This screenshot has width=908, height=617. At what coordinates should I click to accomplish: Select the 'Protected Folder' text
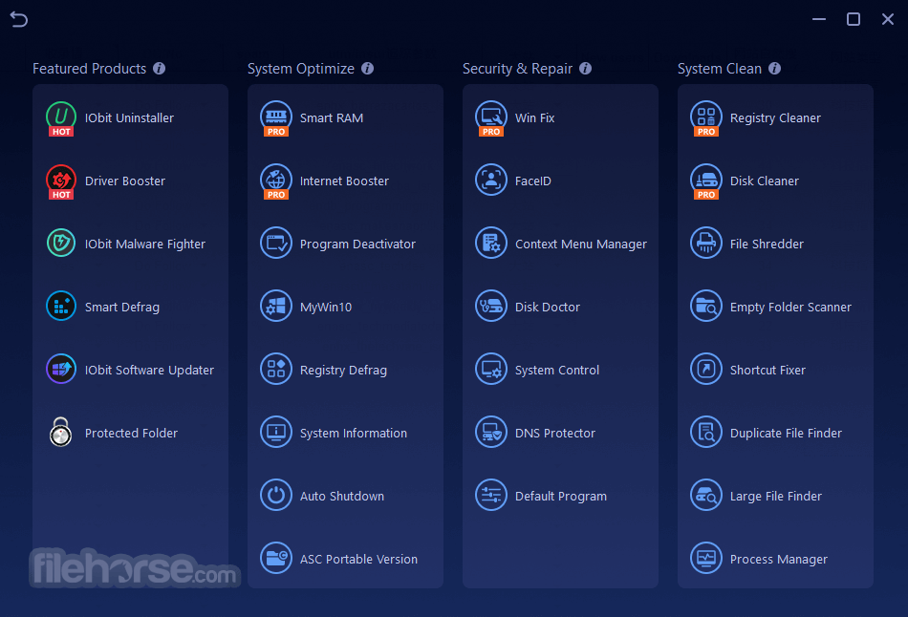click(x=131, y=434)
